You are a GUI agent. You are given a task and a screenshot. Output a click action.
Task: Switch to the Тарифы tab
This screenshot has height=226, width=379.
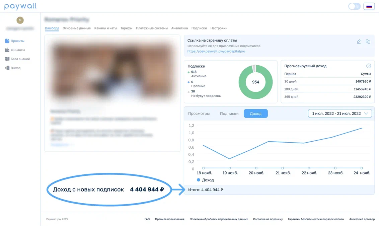127,28
